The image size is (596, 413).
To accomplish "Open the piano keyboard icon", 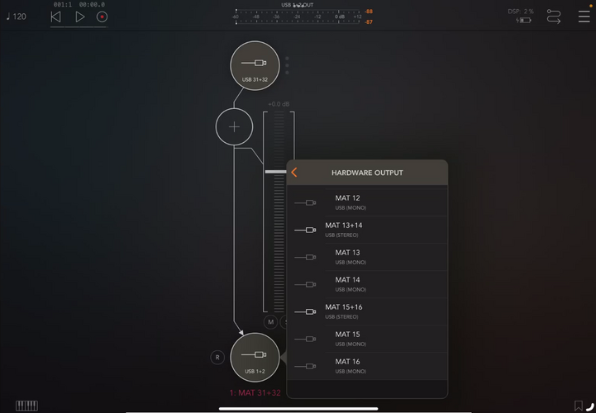I will point(26,406).
